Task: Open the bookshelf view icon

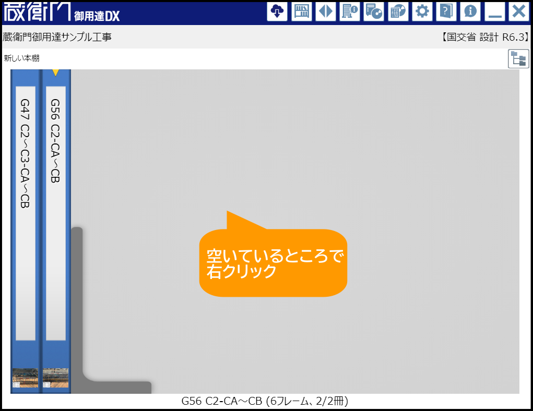Action: (x=301, y=11)
